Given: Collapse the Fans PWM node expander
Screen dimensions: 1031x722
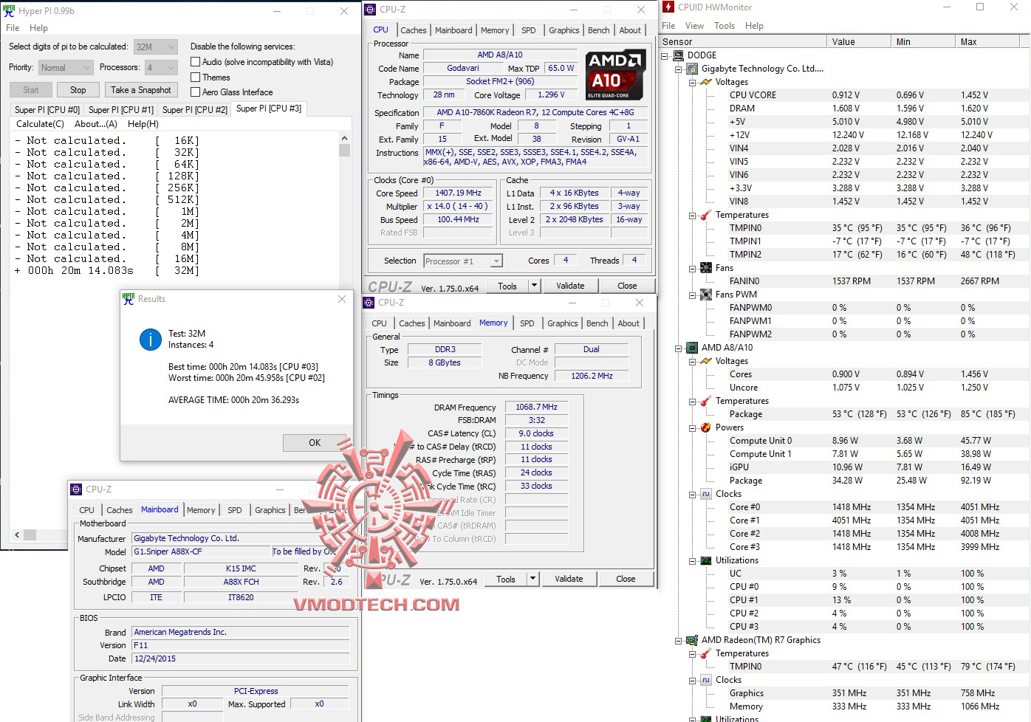Looking at the screenshot, I should [x=692, y=295].
